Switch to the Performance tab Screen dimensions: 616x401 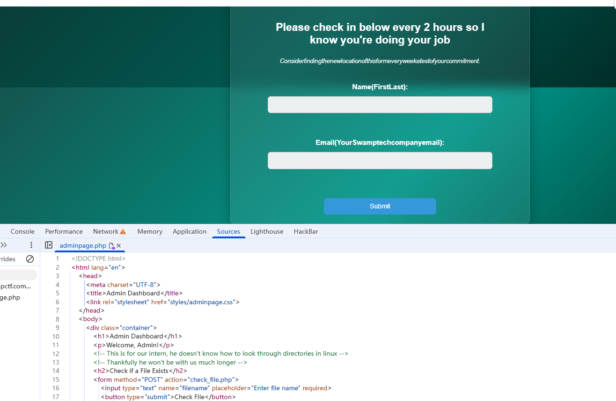[x=64, y=231]
